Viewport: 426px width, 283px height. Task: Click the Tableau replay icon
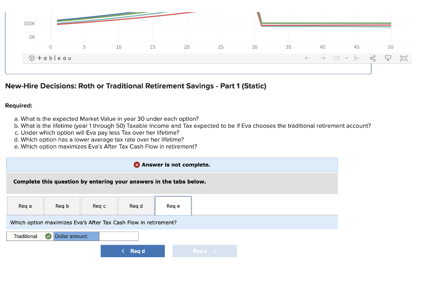(x=337, y=58)
